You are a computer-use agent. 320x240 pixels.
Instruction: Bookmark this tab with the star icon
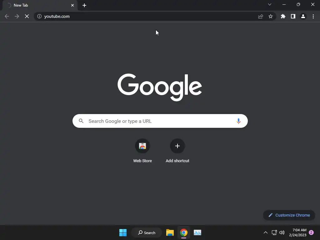pyautogui.click(x=271, y=16)
